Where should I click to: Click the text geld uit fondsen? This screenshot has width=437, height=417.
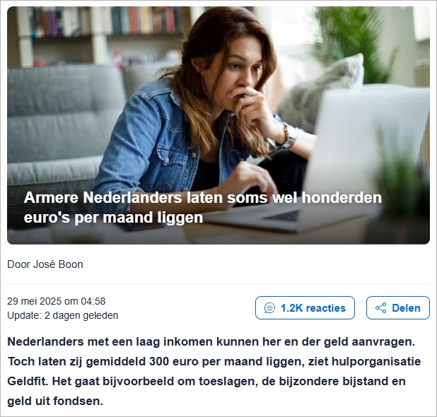55,401
